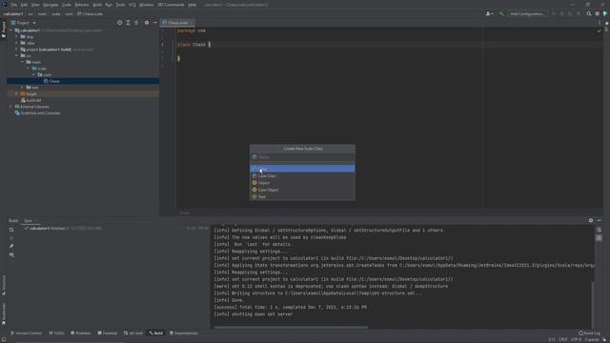610x343 pixels.
Task: Collapse the main folder
Action: [x=22, y=62]
